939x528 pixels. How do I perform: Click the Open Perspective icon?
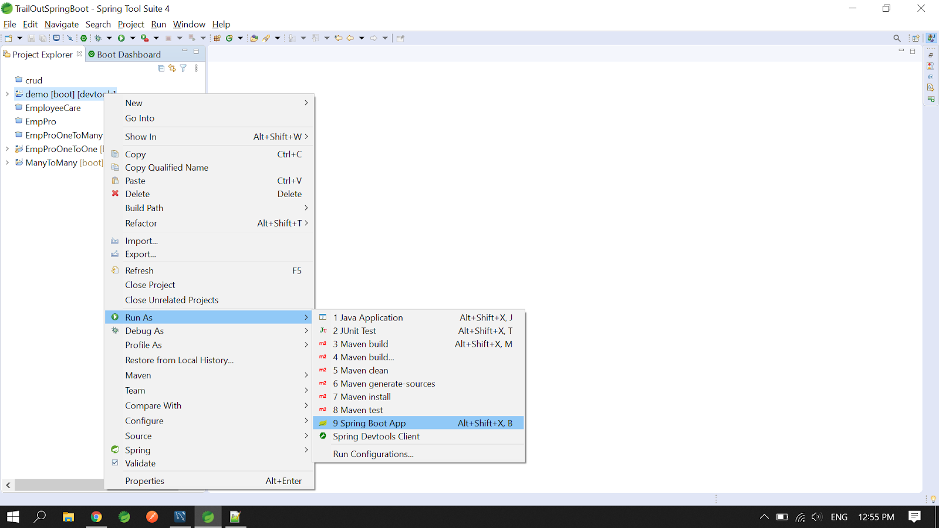pos(916,38)
